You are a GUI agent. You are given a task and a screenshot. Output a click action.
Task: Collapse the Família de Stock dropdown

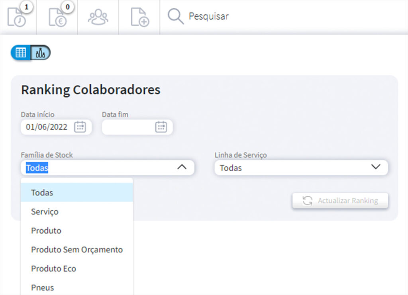[x=182, y=167]
